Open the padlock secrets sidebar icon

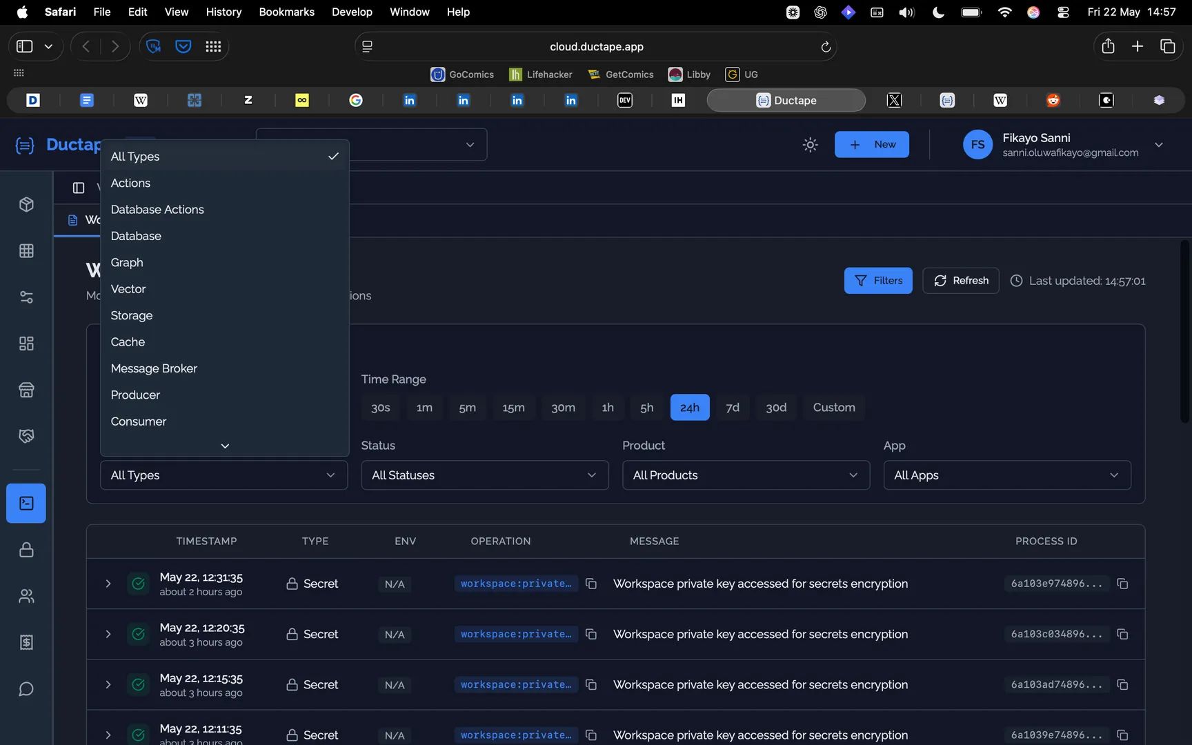click(26, 550)
